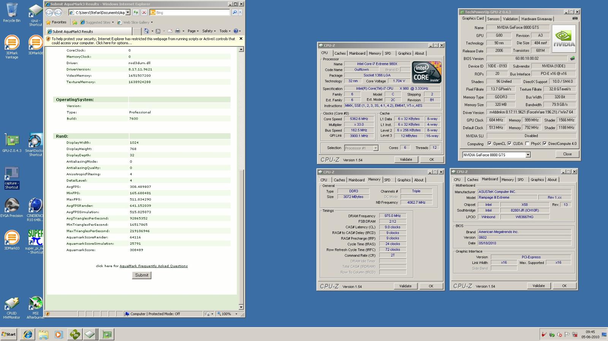Click the Windows Explorer folder taskbar icon

[x=43, y=335]
